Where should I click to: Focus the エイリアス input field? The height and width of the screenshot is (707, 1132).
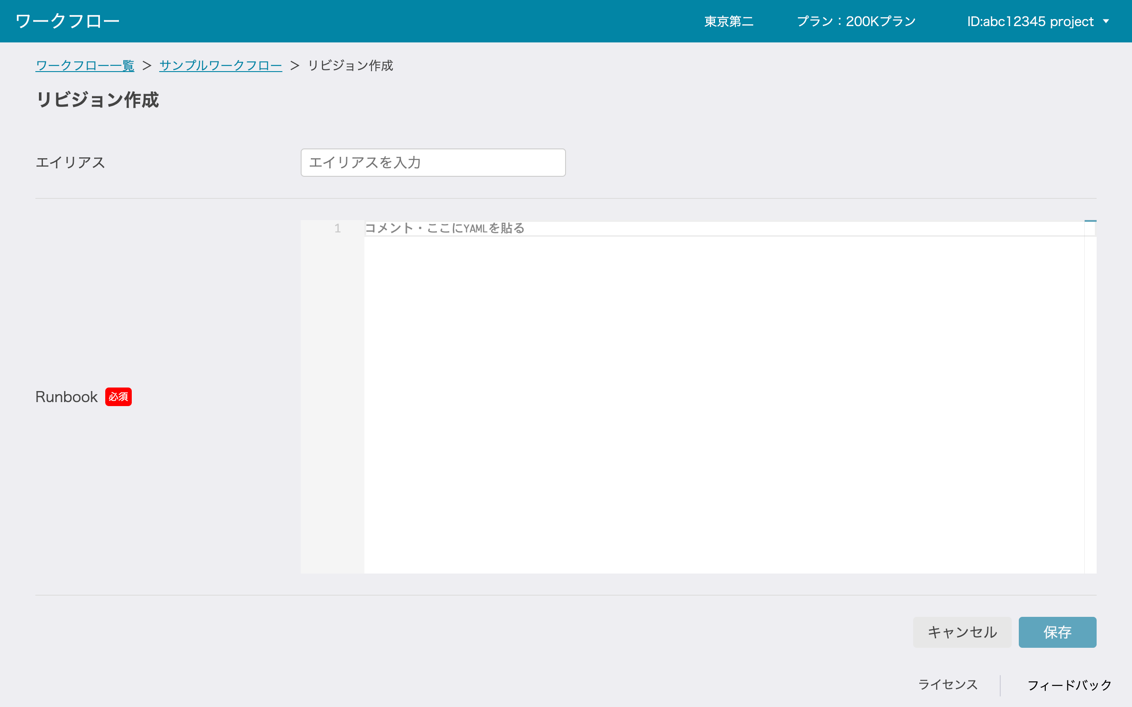[x=433, y=162]
